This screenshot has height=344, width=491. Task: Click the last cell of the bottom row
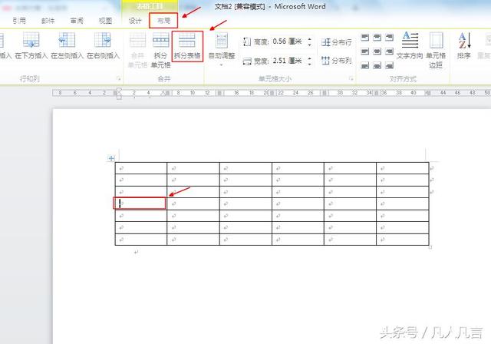[x=402, y=240]
